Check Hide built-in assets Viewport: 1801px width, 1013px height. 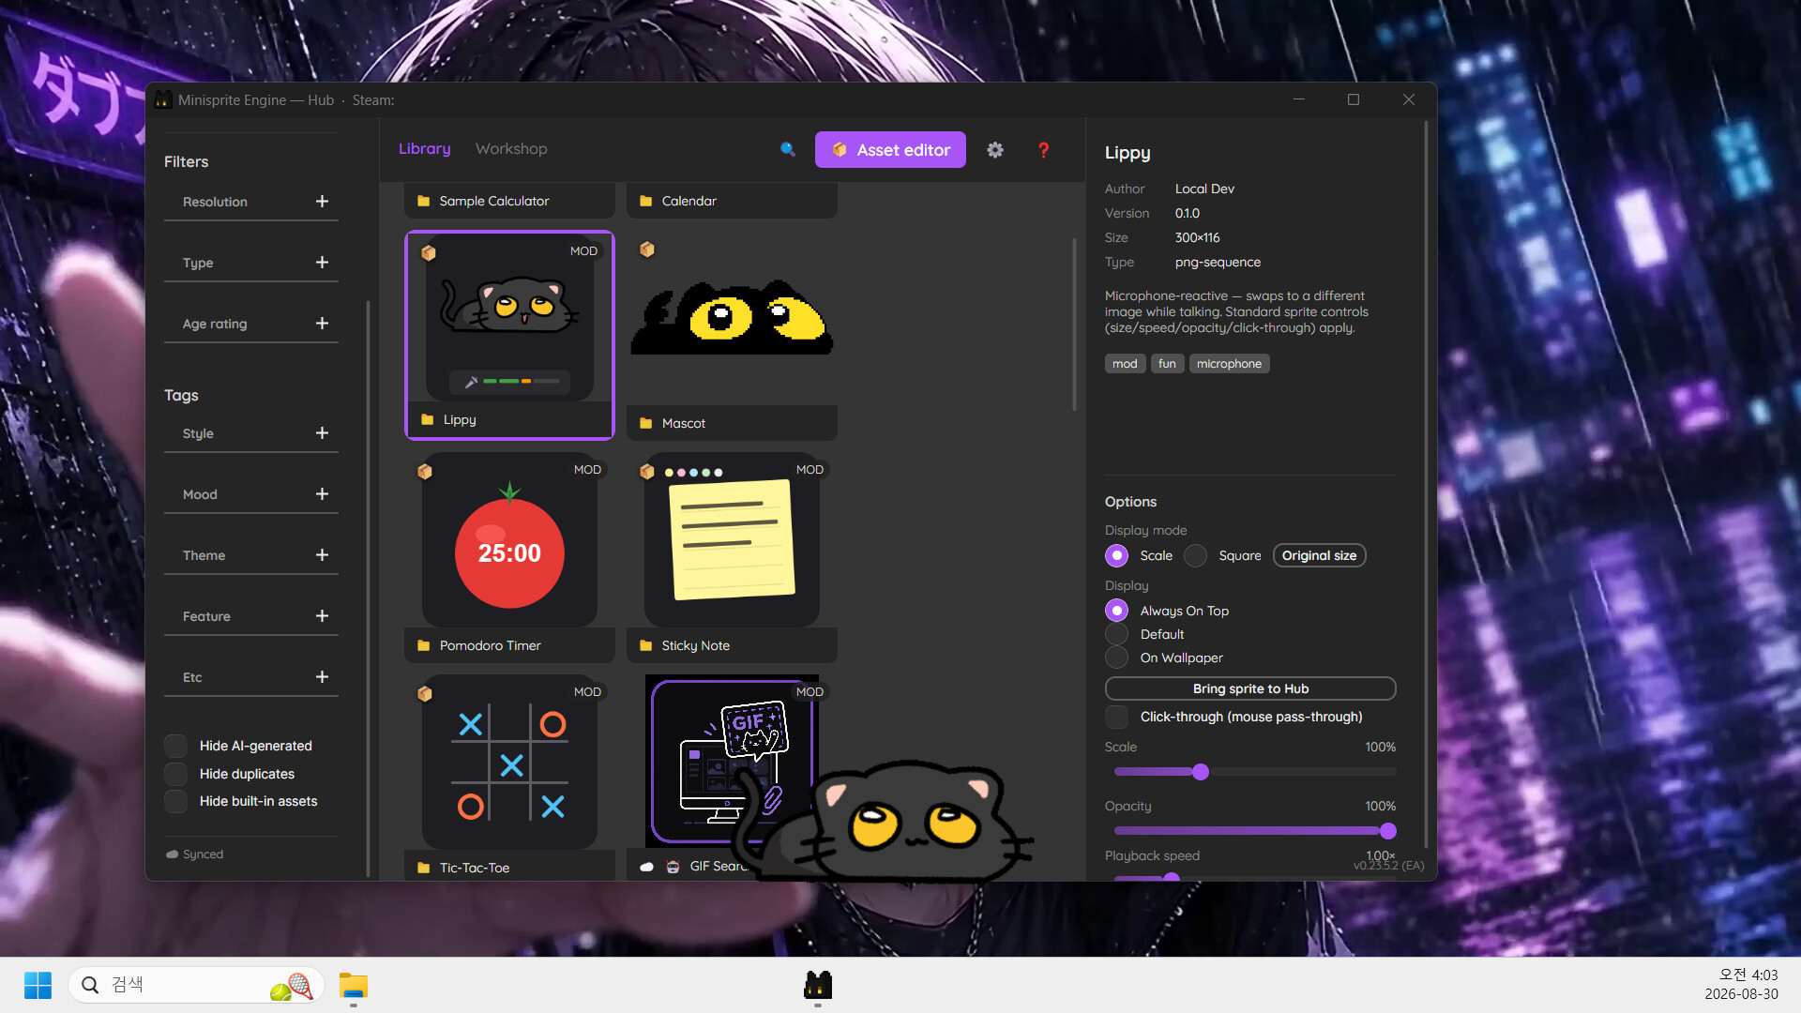pyautogui.click(x=175, y=801)
